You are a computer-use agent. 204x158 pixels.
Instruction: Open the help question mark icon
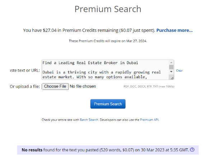[x=192, y=150]
